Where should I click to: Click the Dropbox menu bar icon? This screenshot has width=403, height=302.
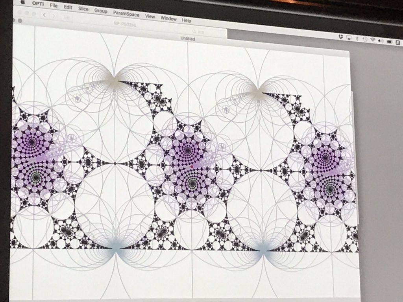340,37
